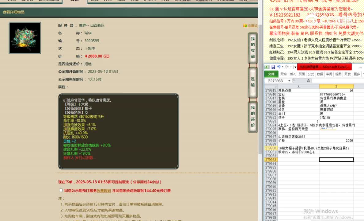364x221 pixels.
Task: Open the redo history dropdown arrow
Action: tap(291, 67)
